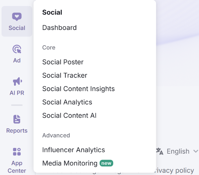
Task: Follow the Privacy policy link
Action: (x=175, y=171)
